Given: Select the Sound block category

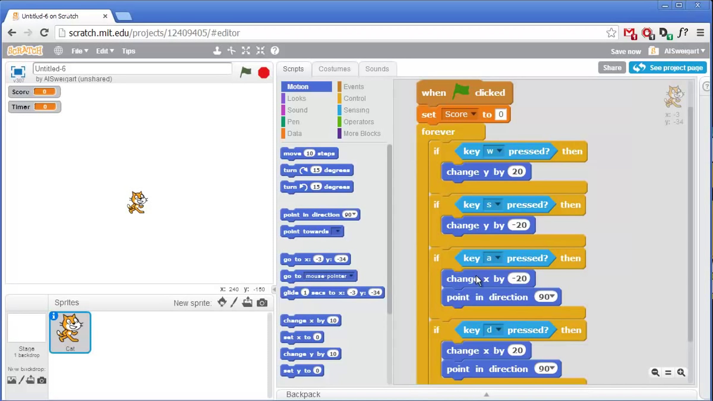Looking at the screenshot, I should 306,110.
